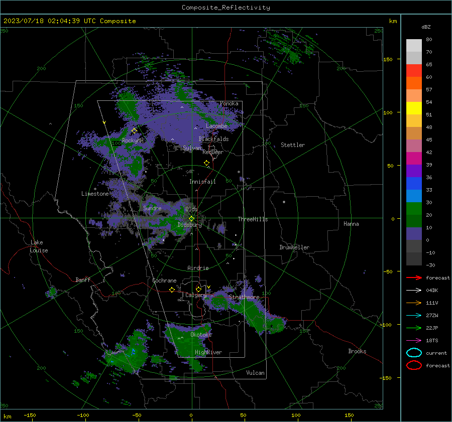Screen dimensions: 452x422
Task: Select the white 04DK arrow legend entry
Action: pos(414,290)
